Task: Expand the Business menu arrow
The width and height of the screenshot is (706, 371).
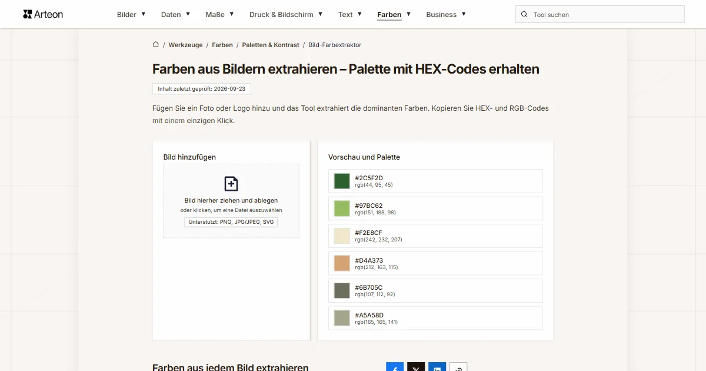Action: coord(464,14)
